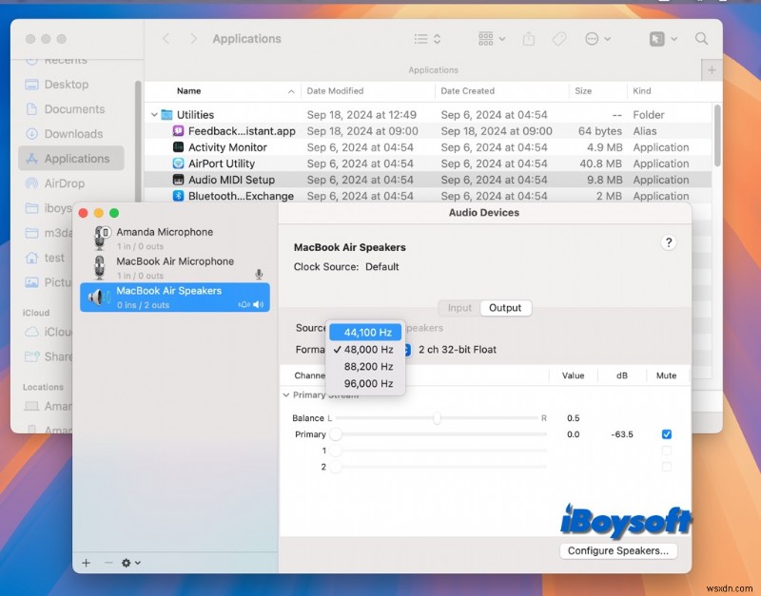761x596 pixels.
Task: Open Finder grouping options dropdown
Action: coord(492,39)
